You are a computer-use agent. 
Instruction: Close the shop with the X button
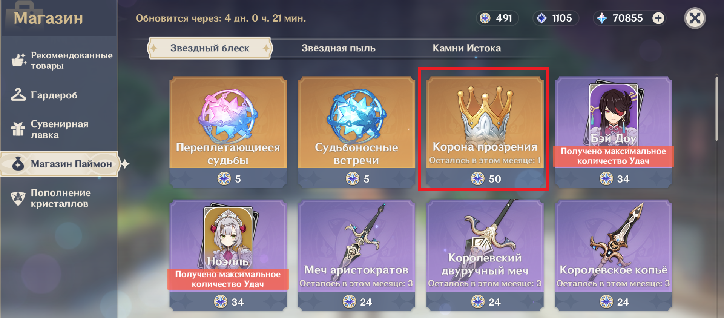click(x=695, y=18)
